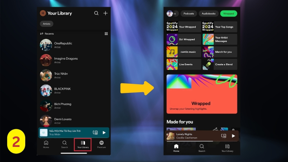Open the Premium tab
The width and height of the screenshot is (288, 162).
coord(102,144)
